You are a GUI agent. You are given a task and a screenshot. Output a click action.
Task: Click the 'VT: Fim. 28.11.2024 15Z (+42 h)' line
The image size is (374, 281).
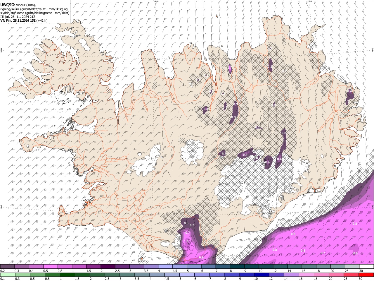[x=24, y=20]
